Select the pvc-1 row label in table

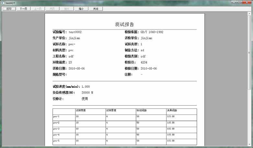pyautogui.click(x=56, y=117)
